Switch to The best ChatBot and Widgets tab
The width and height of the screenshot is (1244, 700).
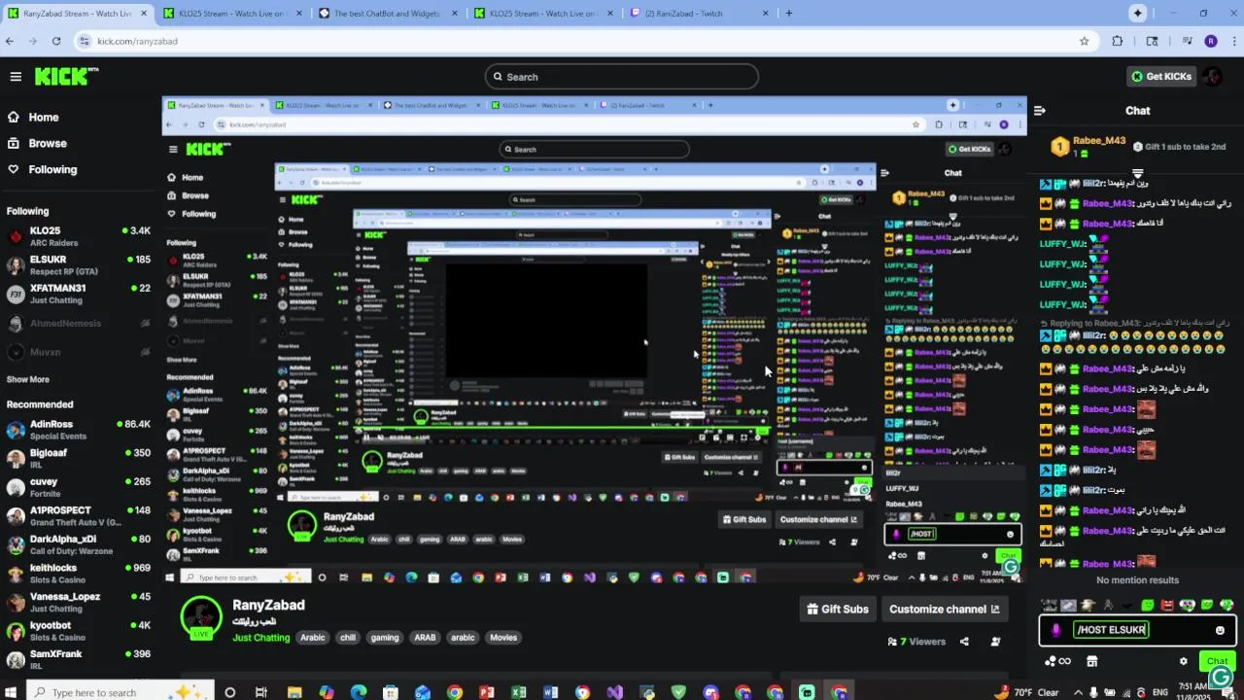(x=387, y=14)
